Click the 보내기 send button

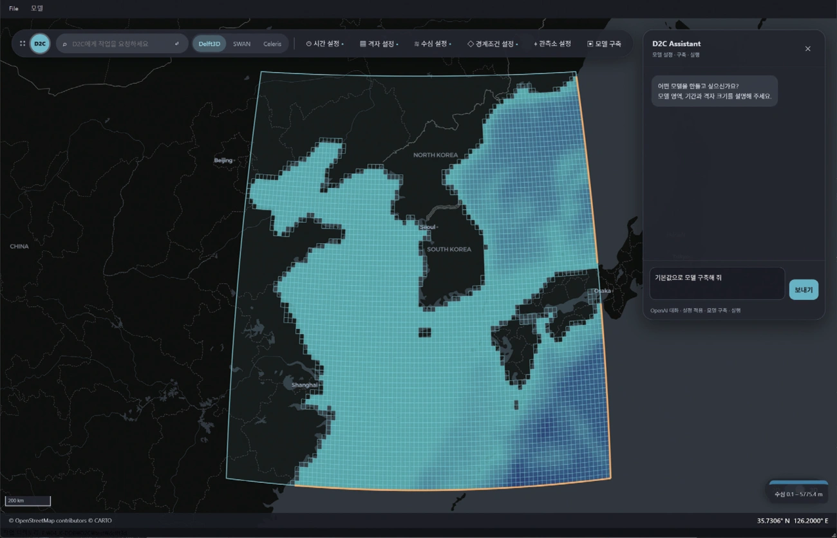tap(804, 290)
